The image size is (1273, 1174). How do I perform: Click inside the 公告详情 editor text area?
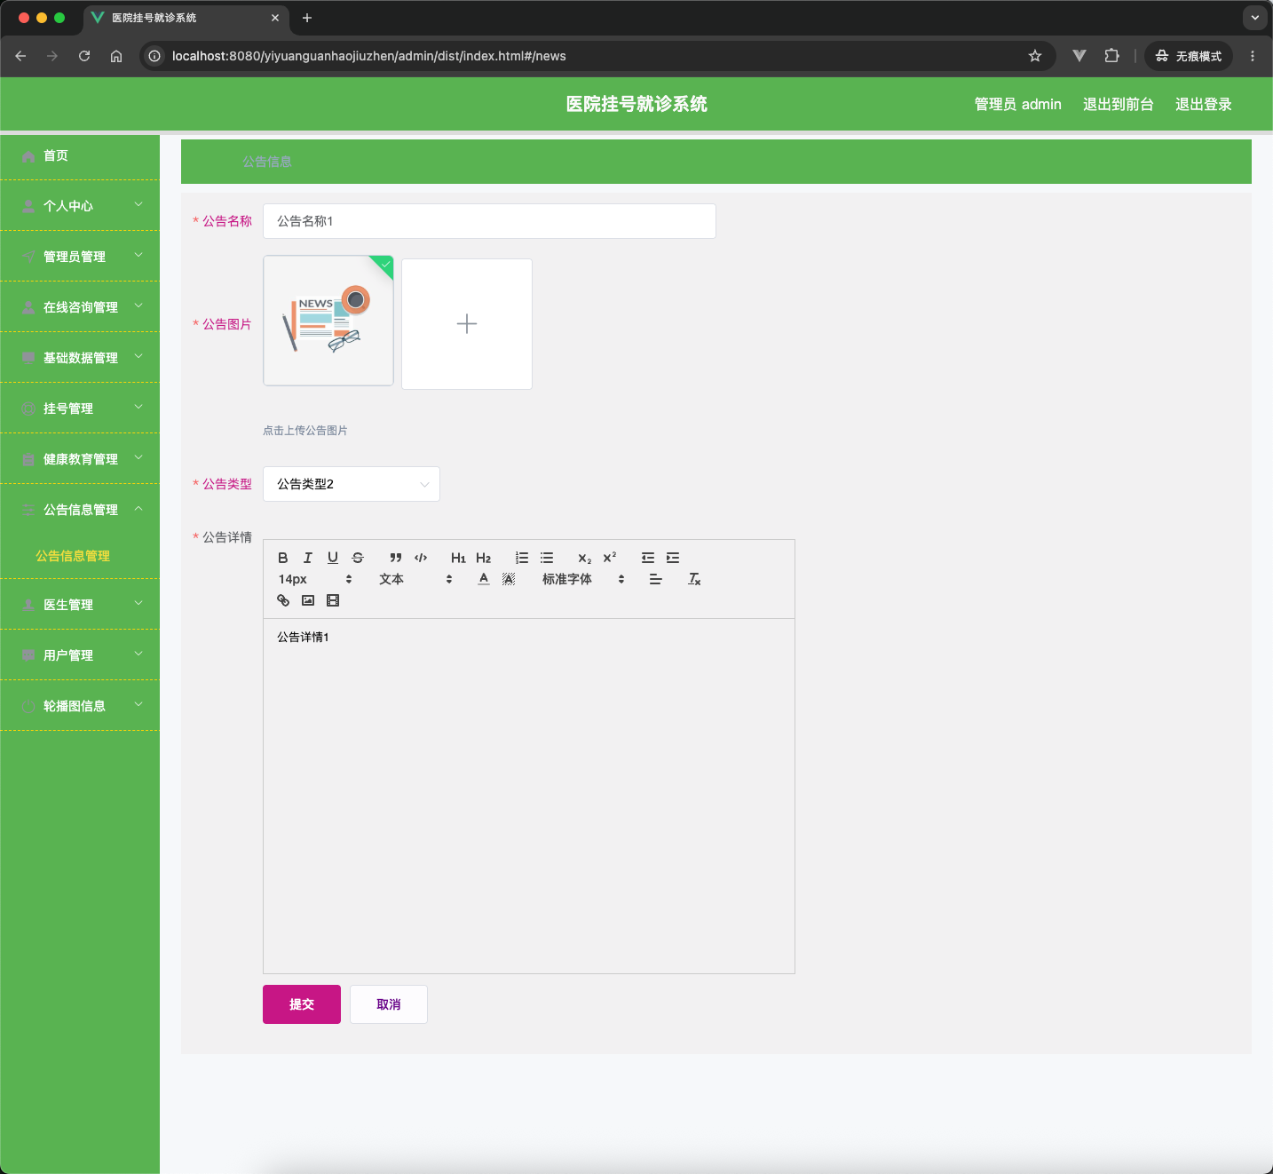pos(529,796)
